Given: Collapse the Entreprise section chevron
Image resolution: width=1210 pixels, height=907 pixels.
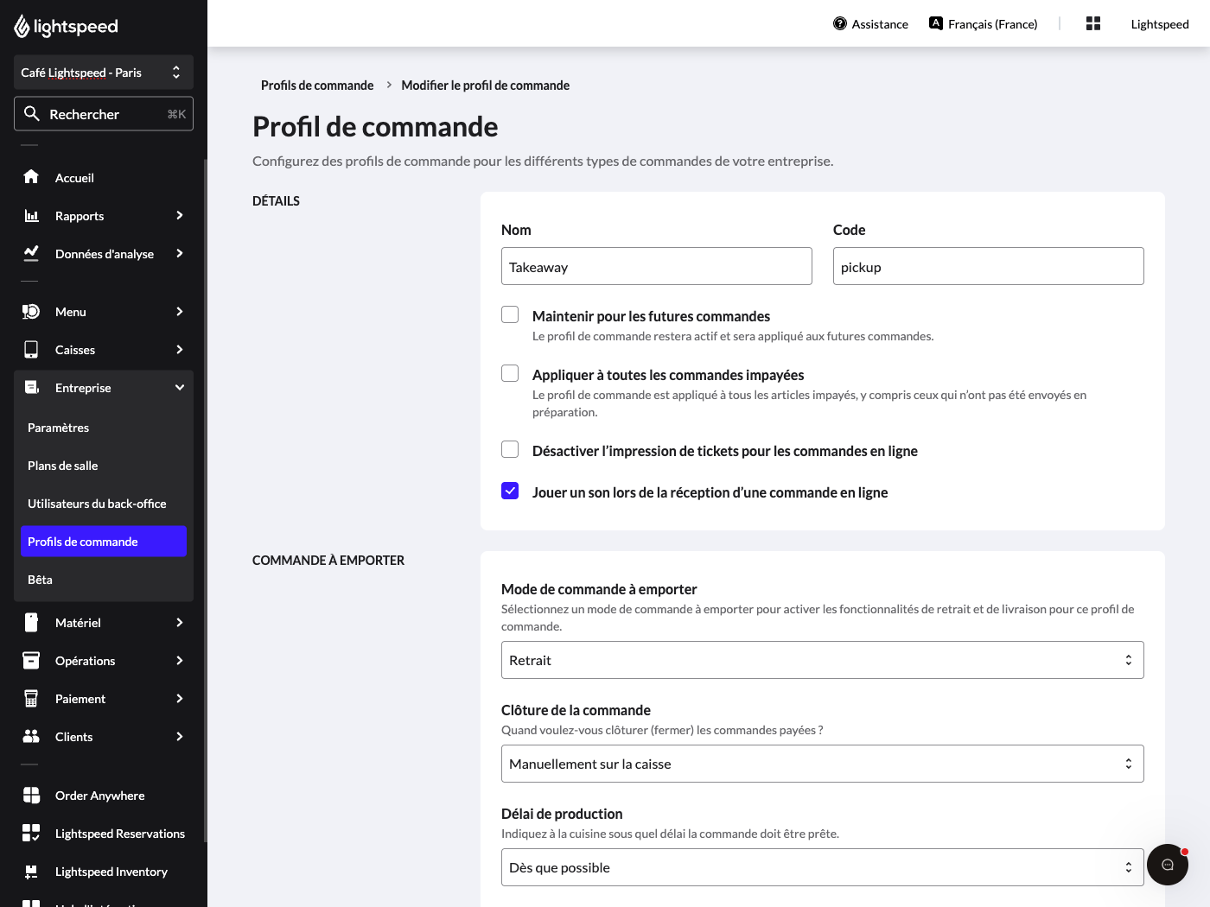Looking at the screenshot, I should pos(180,387).
